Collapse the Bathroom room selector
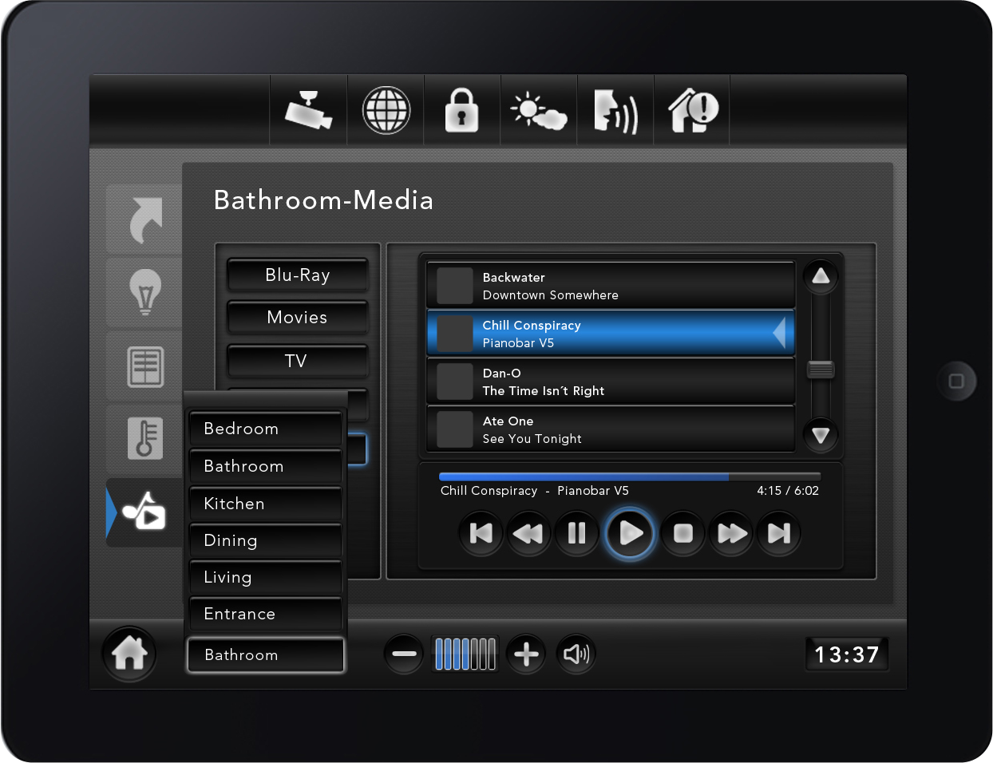993x763 pixels. tap(265, 655)
